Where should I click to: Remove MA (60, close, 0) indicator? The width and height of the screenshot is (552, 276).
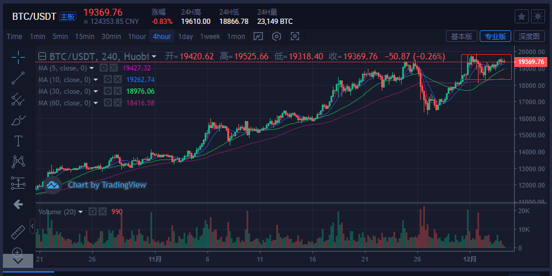click(x=118, y=102)
